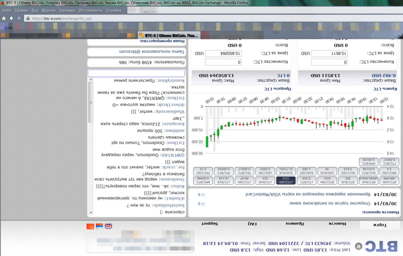This screenshot has width=403, height=256.
Task: Select the PPC/BTC pair button
Action: (x=224, y=171)
